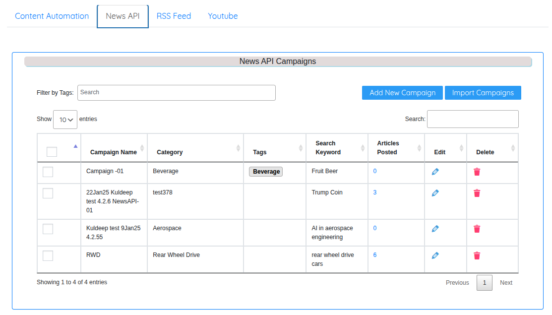Open the Content Automation tab
The height and width of the screenshot is (315, 552).
pyautogui.click(x=52, y=16)
